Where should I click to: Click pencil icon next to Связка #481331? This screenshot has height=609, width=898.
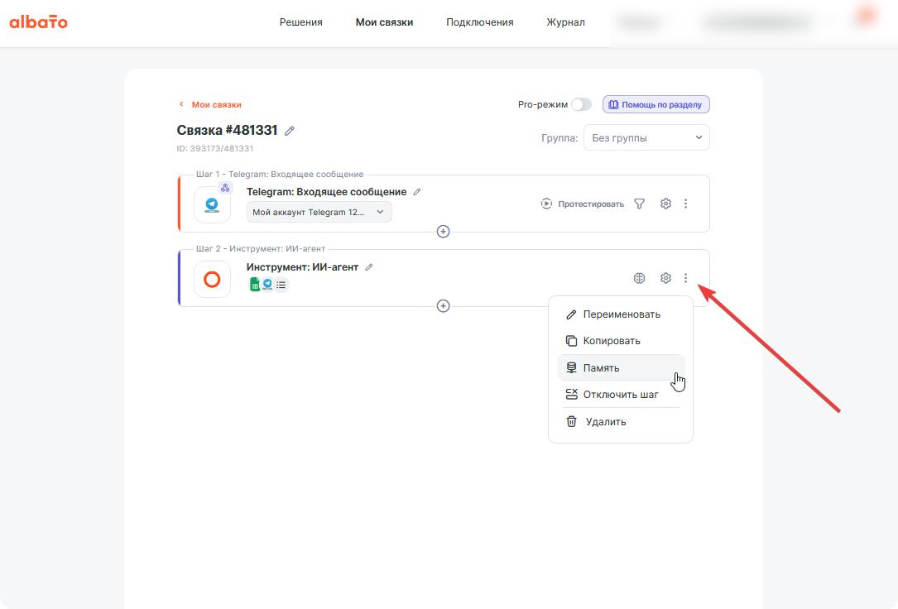290,131
